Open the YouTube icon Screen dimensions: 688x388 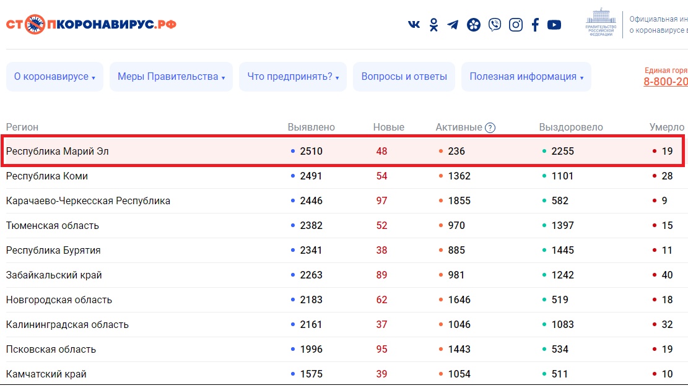click(554, 25)
